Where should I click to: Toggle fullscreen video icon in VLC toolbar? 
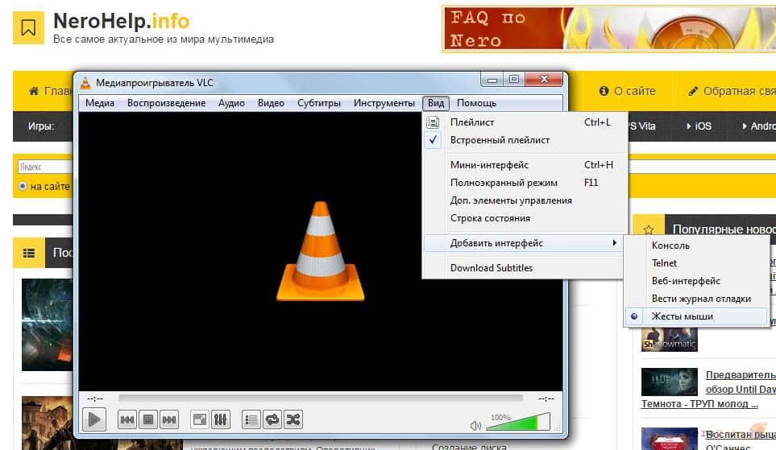point(200,420)
